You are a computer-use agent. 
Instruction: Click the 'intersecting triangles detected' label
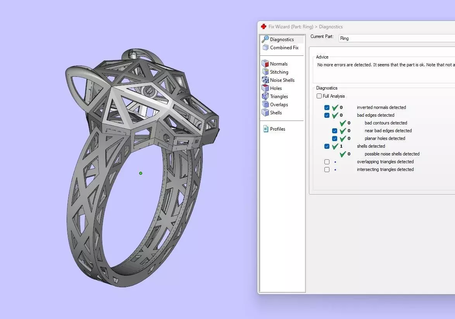[385, 169]
